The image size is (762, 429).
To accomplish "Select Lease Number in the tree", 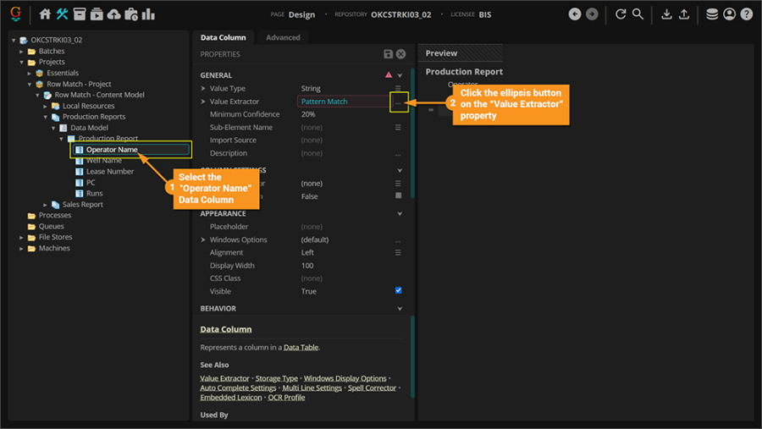I will (x=109, y=172).
